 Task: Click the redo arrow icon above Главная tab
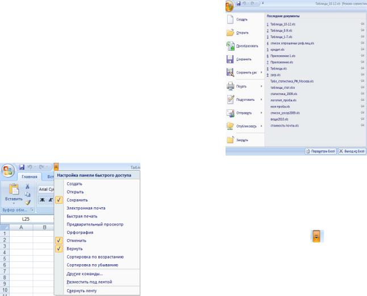(41, 167)
